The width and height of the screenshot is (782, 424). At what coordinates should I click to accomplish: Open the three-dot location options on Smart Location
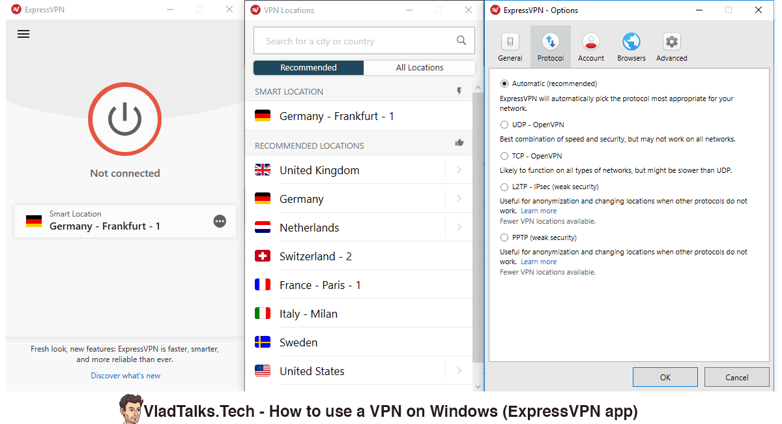click(x=220, y=221)
